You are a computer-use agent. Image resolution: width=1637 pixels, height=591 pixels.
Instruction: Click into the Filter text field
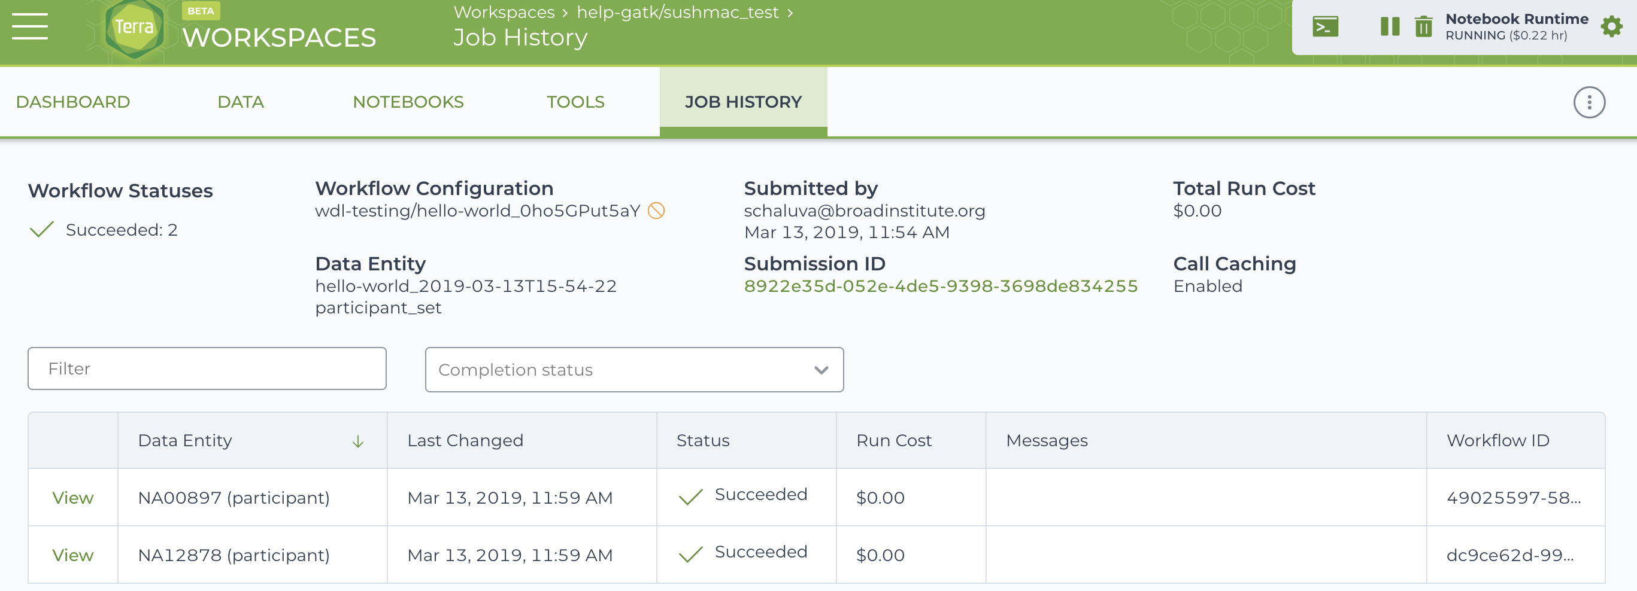pyautogui.click(x=207, y=368)
